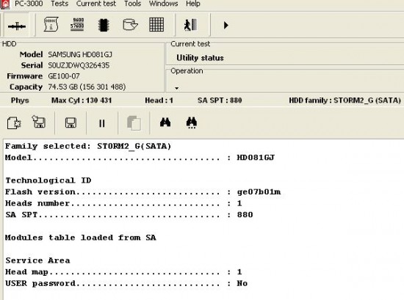
Task: Click the PC-3000 application logo icon
Action: point(4,4)
